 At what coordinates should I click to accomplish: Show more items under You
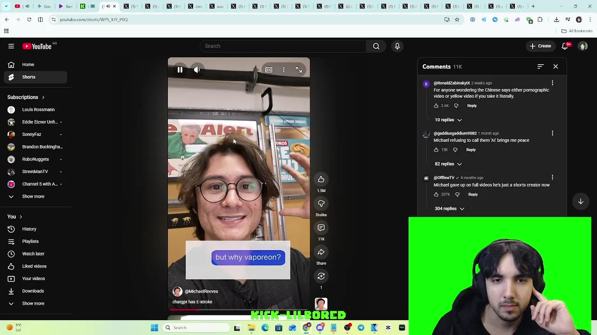pos(35,303)
